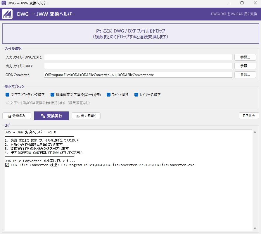
Task: Click the ODA Converter path field
Action: [138, 75]
